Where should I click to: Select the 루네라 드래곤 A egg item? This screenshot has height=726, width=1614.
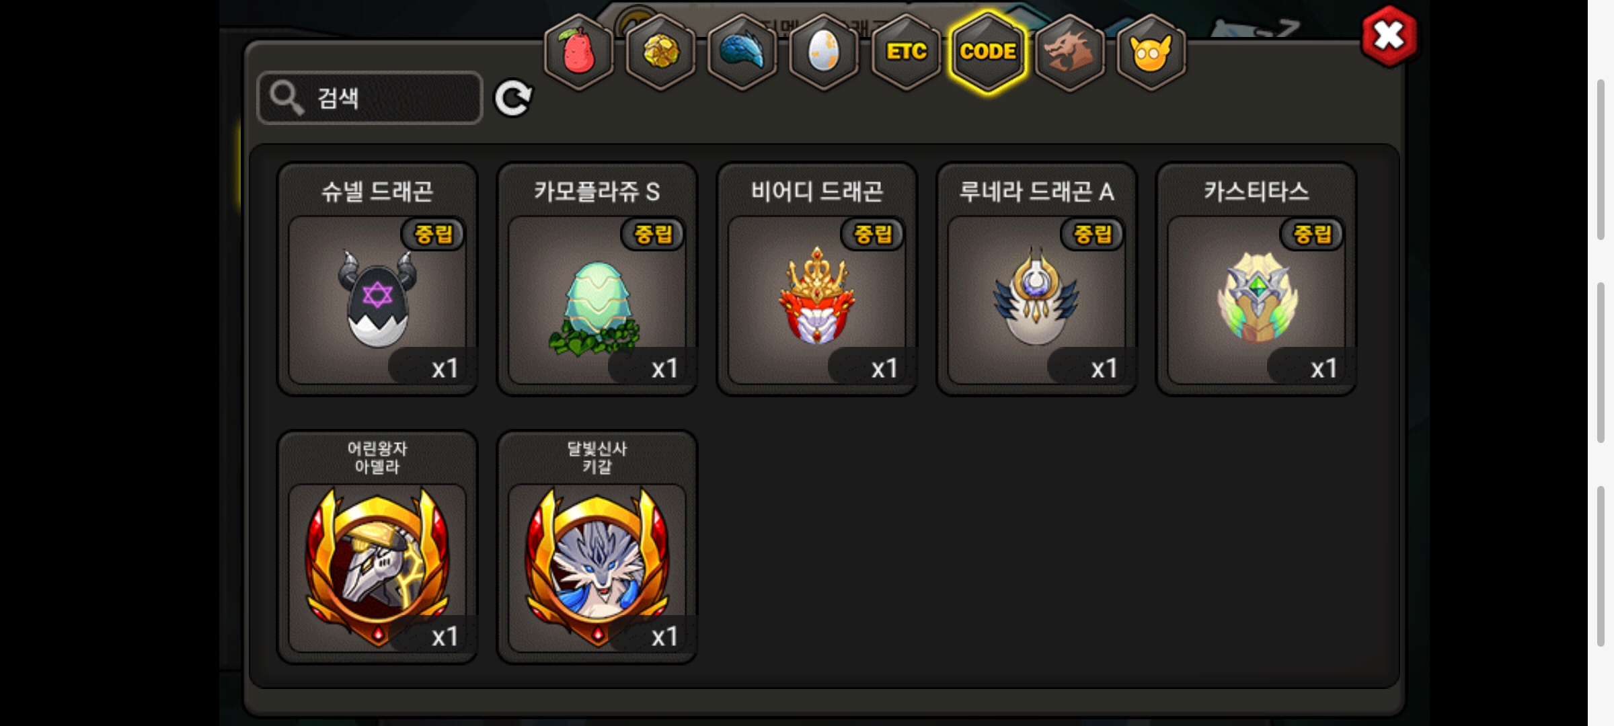[1037, 279]
